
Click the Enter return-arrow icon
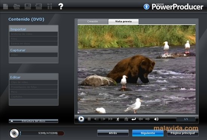[134, 119]
